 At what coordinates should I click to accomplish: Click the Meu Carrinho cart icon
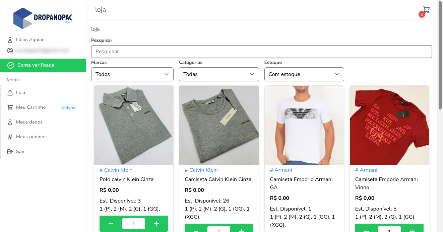[x=10, y=107]
